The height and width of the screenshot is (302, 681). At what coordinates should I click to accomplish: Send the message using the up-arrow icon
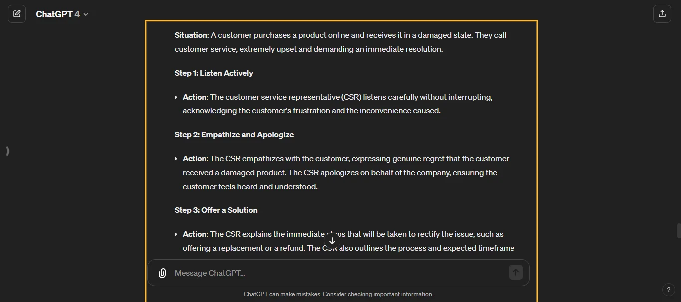pos(515,272)
